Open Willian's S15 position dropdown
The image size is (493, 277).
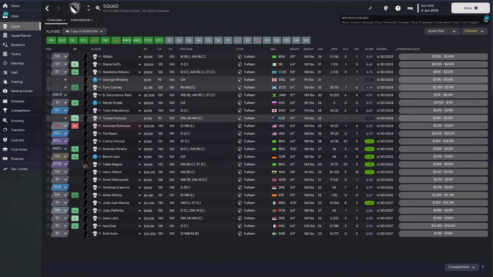coord(60,57)
